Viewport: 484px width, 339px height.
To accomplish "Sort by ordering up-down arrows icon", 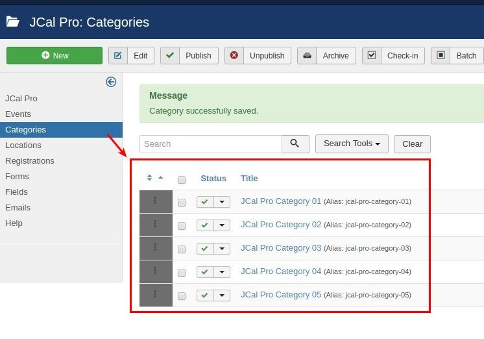I will click(x=149, y=178).
